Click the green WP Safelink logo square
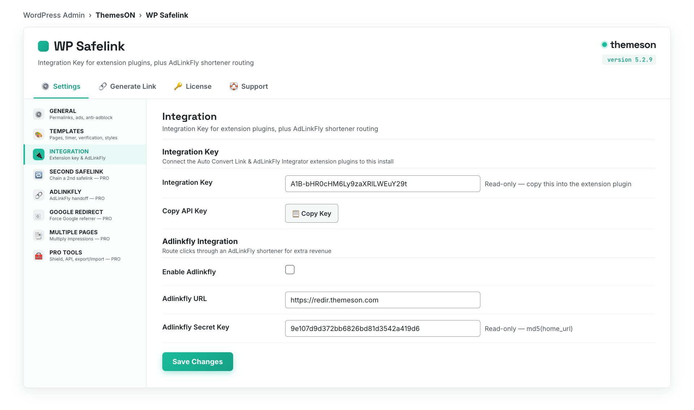Viewport: 694px width, 410px height. (43, 46)
